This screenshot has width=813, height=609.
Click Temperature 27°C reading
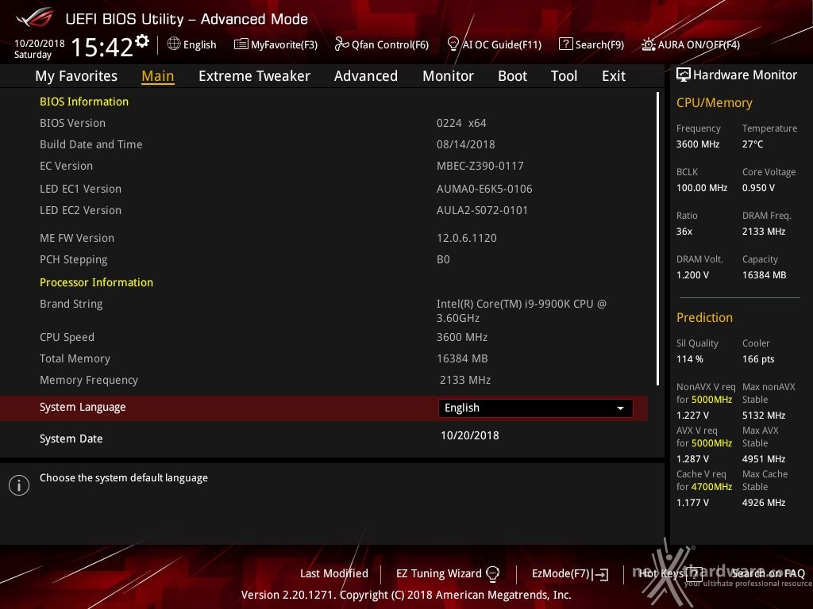click(753, 144)
